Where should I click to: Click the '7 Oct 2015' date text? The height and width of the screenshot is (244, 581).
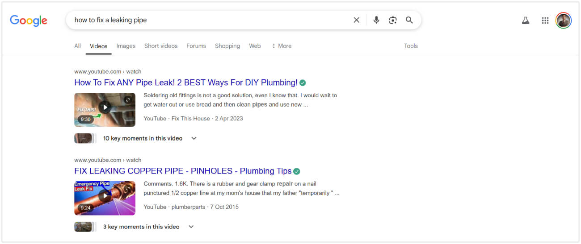pos(224,207)
